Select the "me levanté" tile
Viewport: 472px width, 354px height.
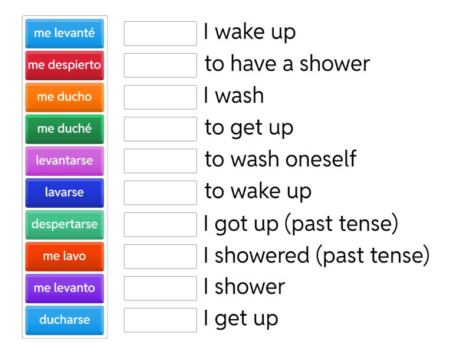pyautogui.click(x=64, y=34)
